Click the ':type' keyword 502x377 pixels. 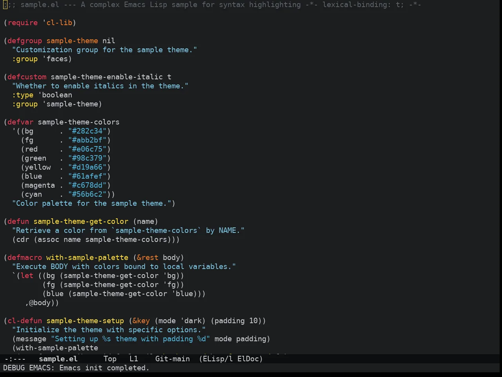tap(23, 95)
